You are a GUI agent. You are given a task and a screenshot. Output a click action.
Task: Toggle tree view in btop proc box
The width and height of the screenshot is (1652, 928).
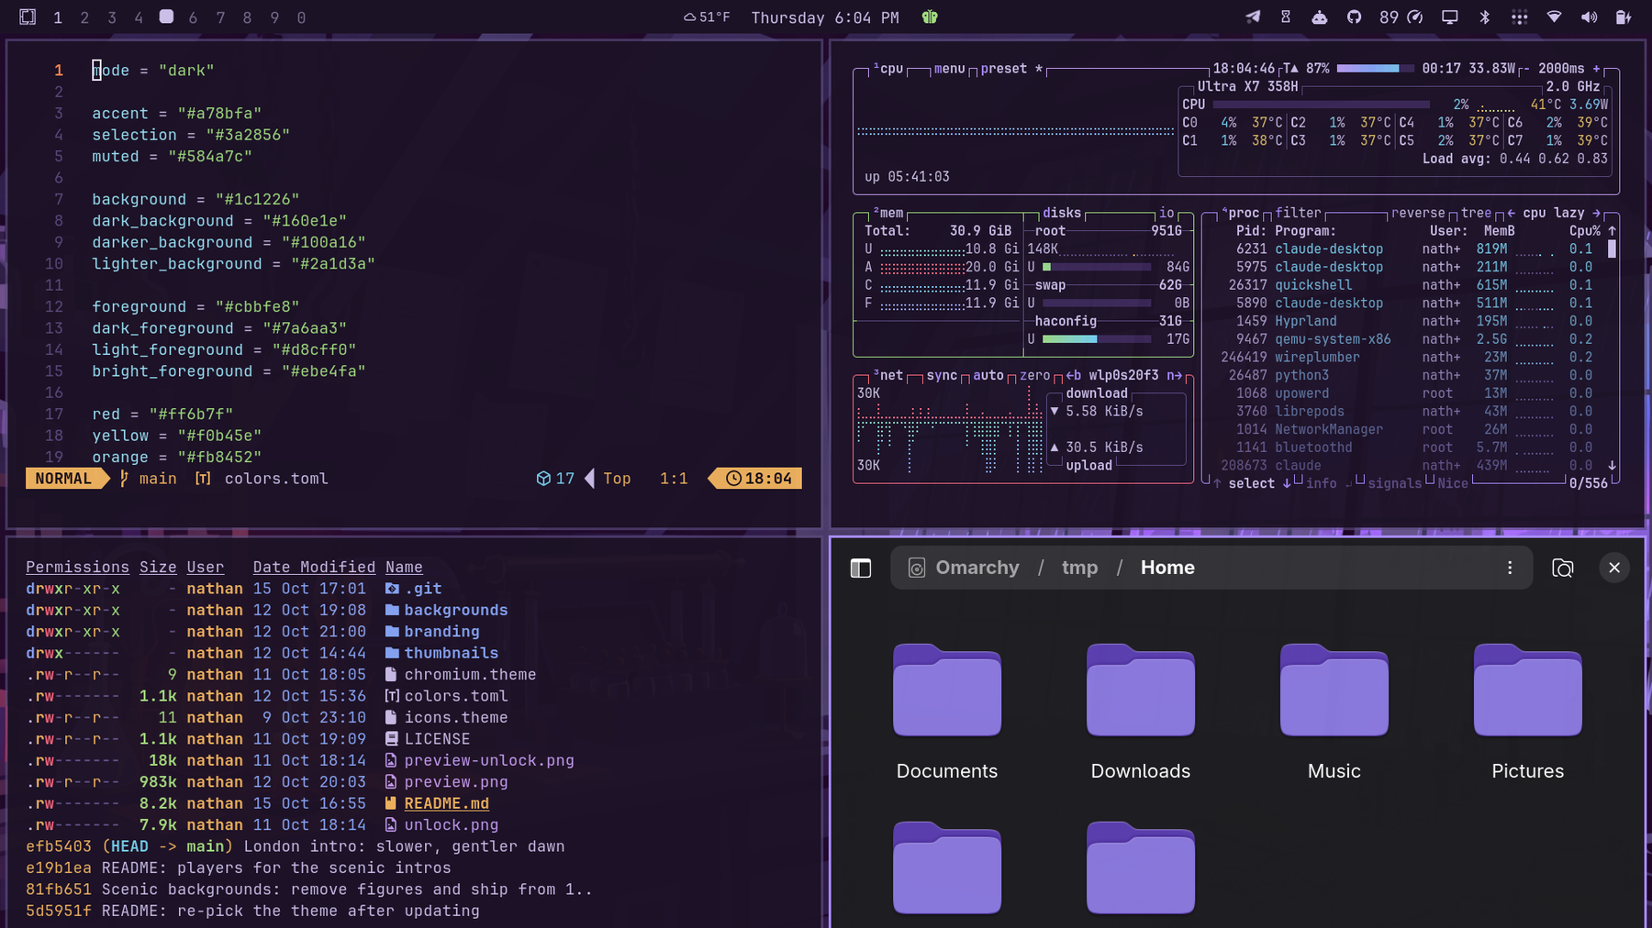coord(1477,213)
